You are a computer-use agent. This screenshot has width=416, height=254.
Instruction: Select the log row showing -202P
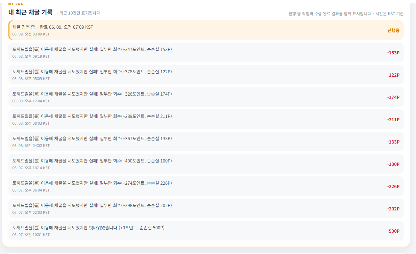pos(206,208)
